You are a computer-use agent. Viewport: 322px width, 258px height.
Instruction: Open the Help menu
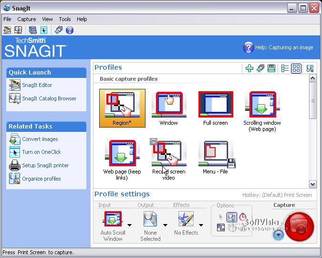(82, 19)
